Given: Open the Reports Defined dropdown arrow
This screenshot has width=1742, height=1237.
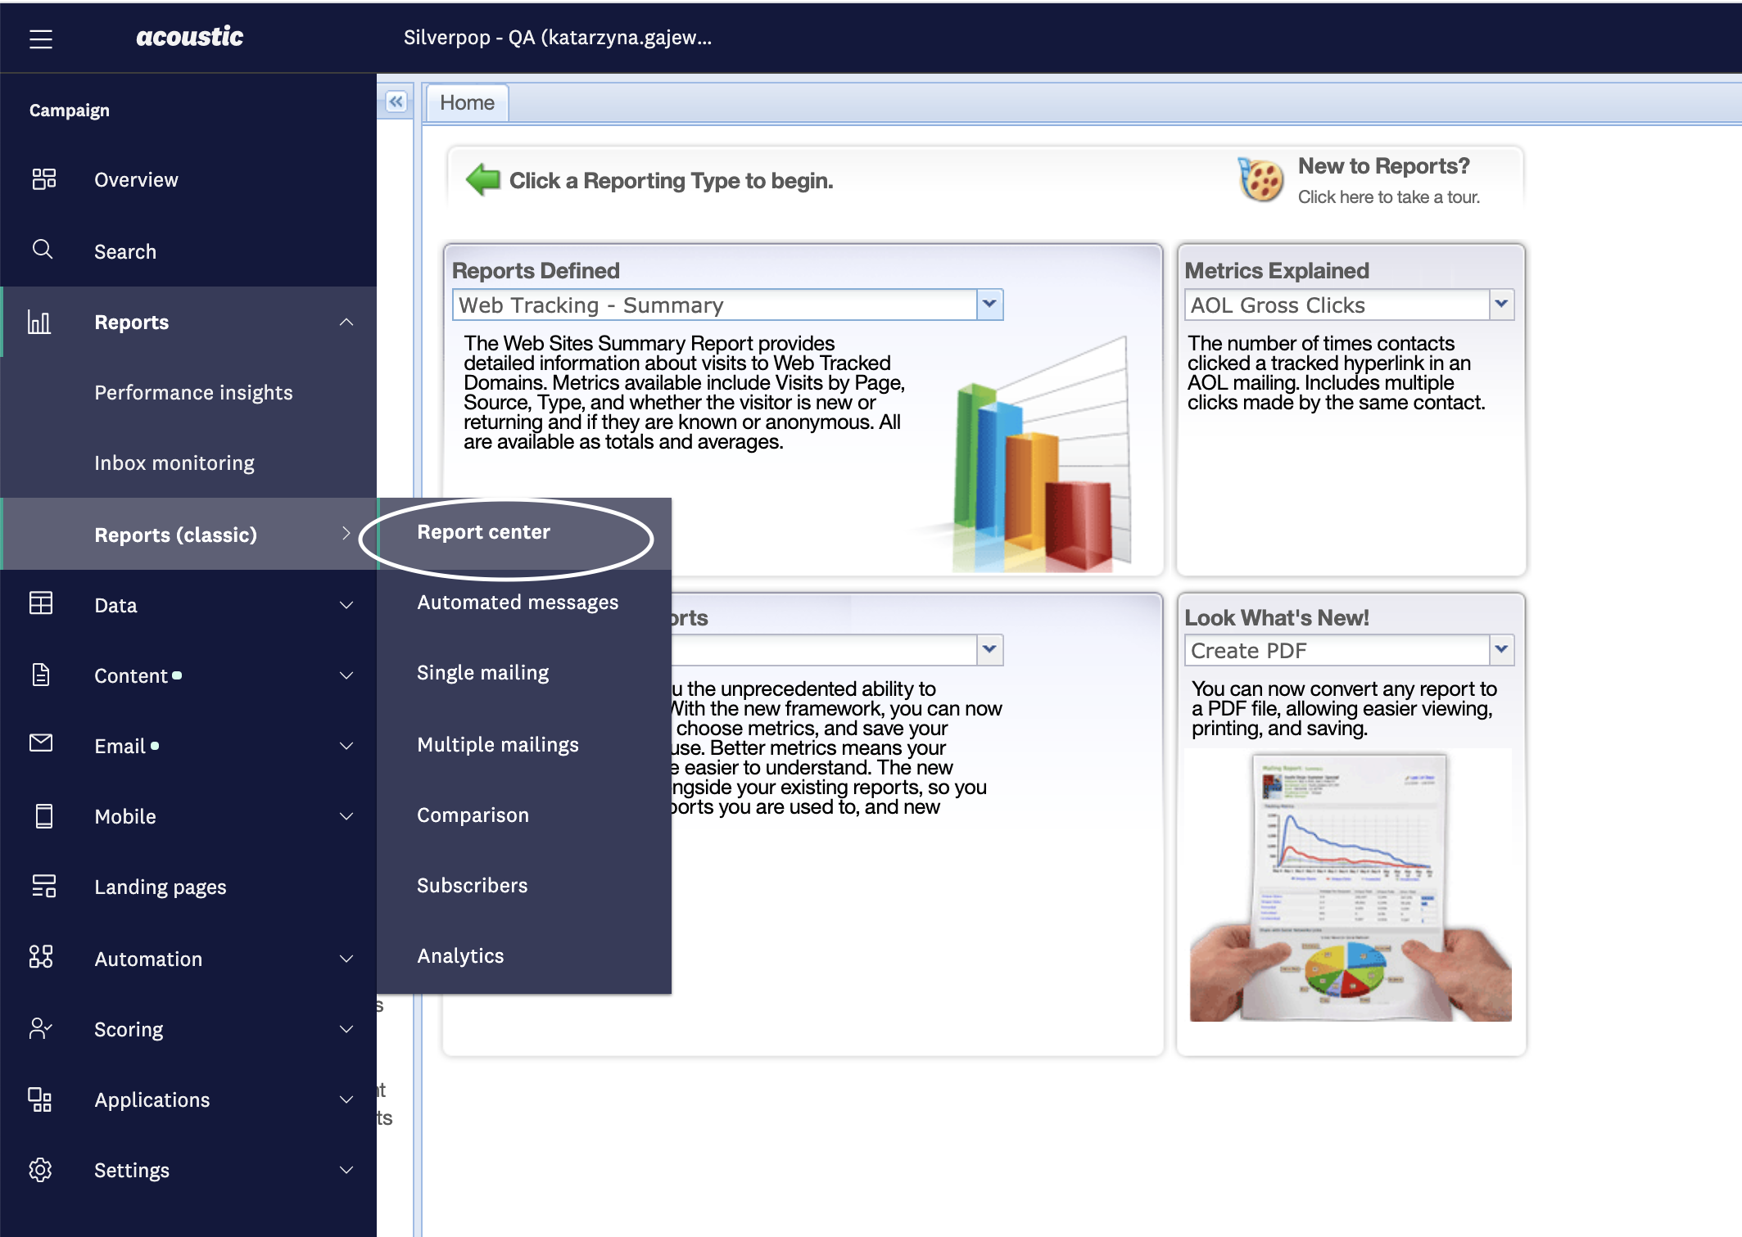Looking at the screenshot, I should [989, 305].
